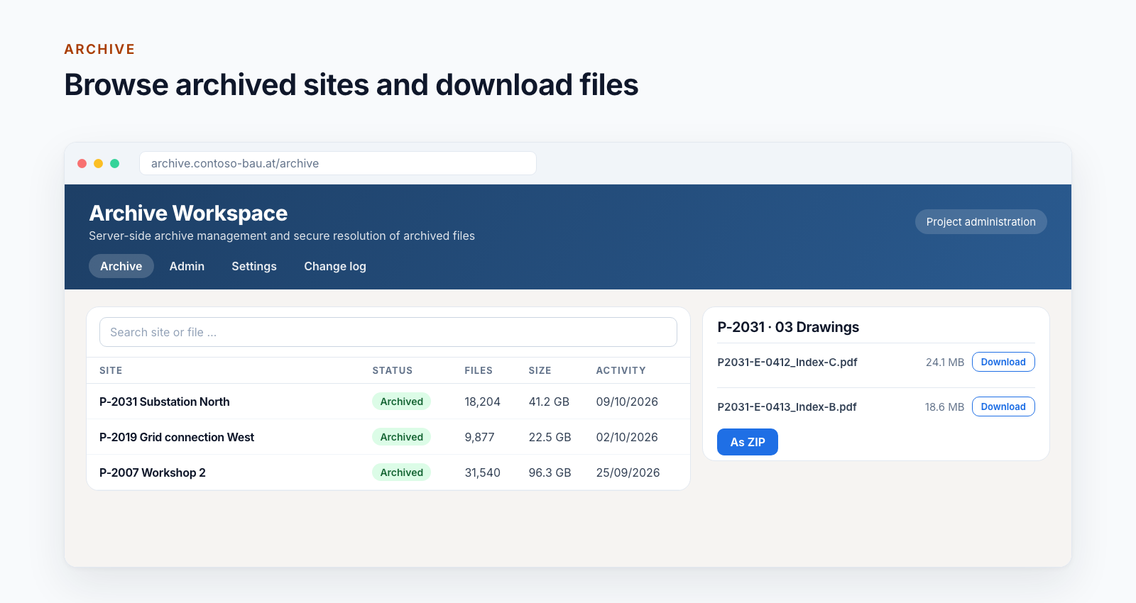The width and height of the screenshot is (1136, 603).
Task: Click the yellow window minimize dot
Action: pyautogui.click(x=98, y=163)
